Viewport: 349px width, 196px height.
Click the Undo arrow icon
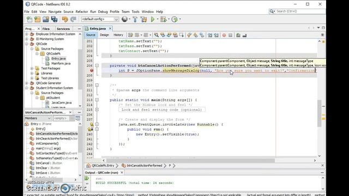(65, 20)
